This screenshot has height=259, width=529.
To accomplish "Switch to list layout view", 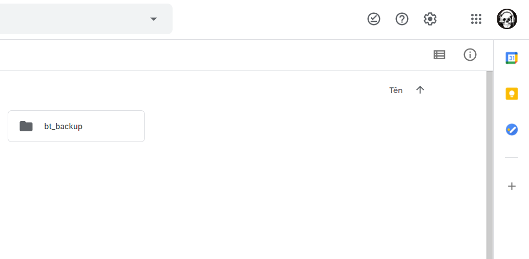I will (439, 55).
